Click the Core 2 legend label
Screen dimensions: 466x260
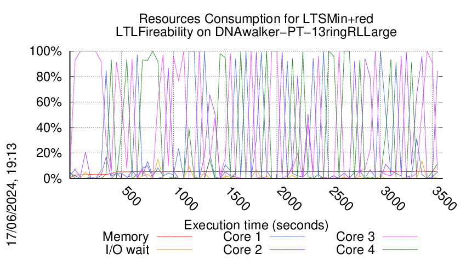pyautogui.click(x=242, y=250)
